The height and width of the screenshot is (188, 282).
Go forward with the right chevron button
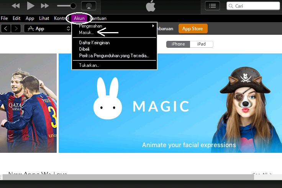pyautogui.click(x=16, y=29)
